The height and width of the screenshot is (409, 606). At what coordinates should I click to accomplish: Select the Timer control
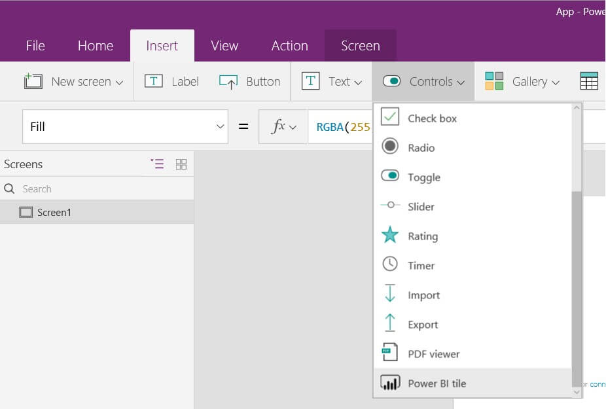(x=421, y=265)
